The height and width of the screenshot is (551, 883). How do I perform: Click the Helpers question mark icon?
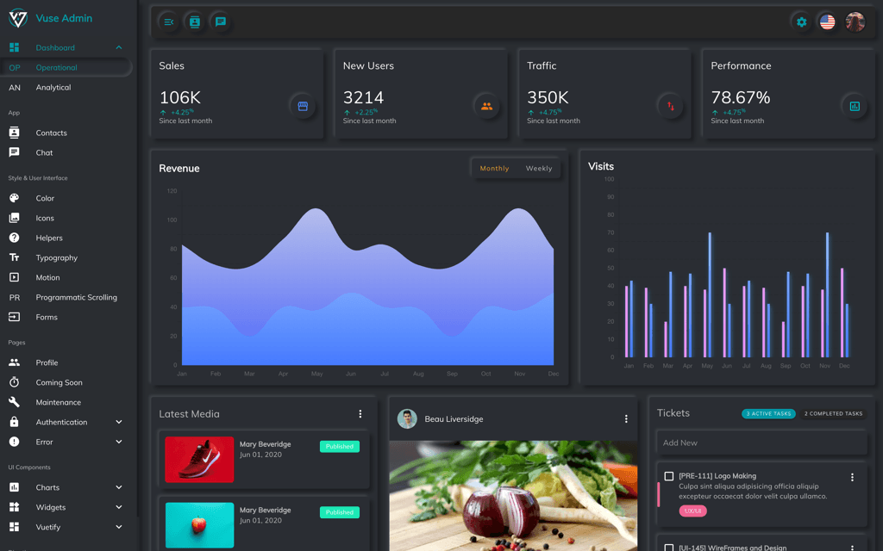click(14, 238)
